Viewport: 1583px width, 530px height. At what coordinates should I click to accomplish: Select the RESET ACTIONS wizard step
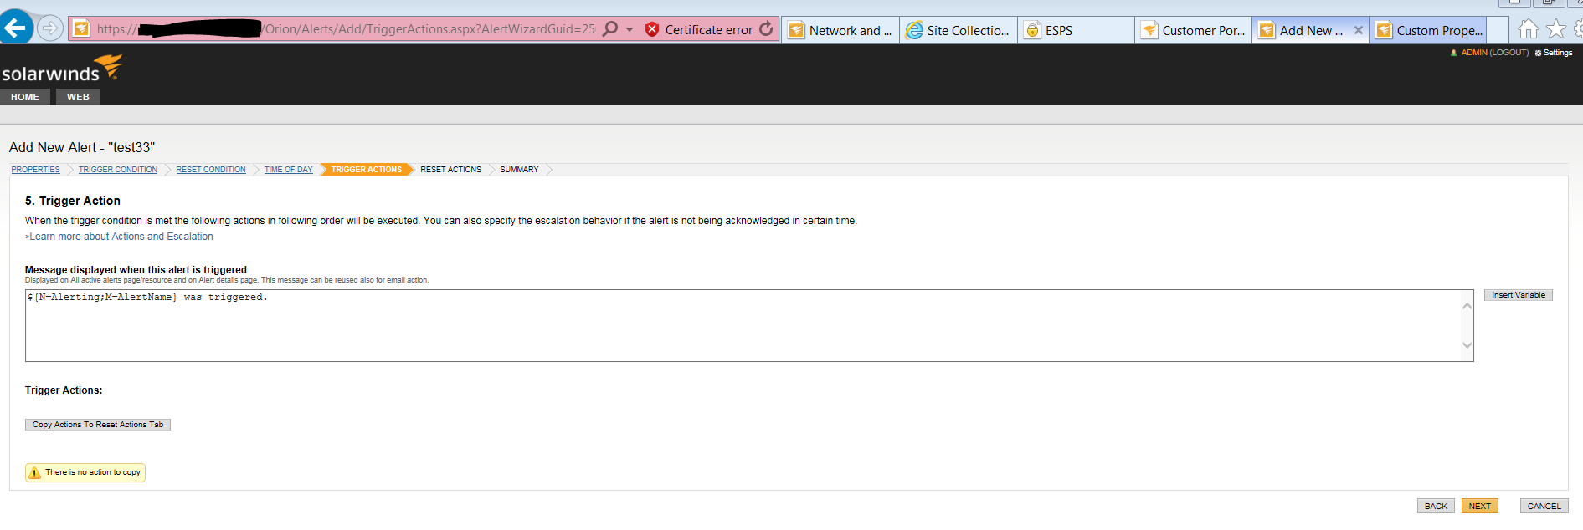coord(451,170)
